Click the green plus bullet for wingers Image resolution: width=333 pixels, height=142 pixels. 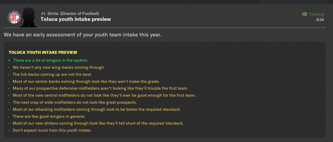coord(9,60)
